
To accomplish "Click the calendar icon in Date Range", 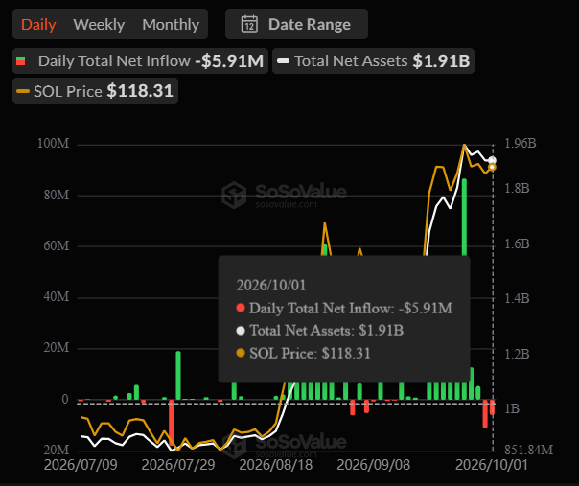I will click(x=249, y=24).
